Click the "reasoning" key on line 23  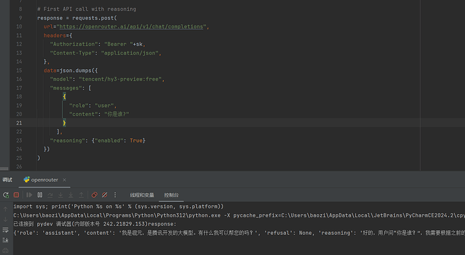pyautogui.click(x=67, y=141)
